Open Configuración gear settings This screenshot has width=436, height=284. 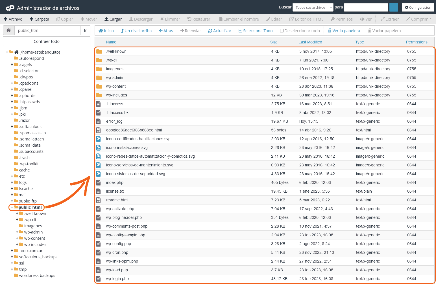(418, 7)
